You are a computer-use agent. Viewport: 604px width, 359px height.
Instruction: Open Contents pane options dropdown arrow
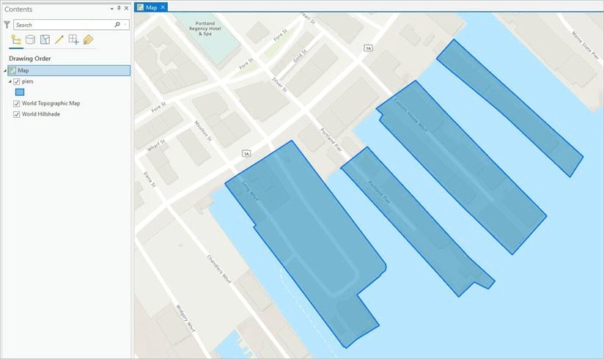pyautogui.click(x=111, y=9)
